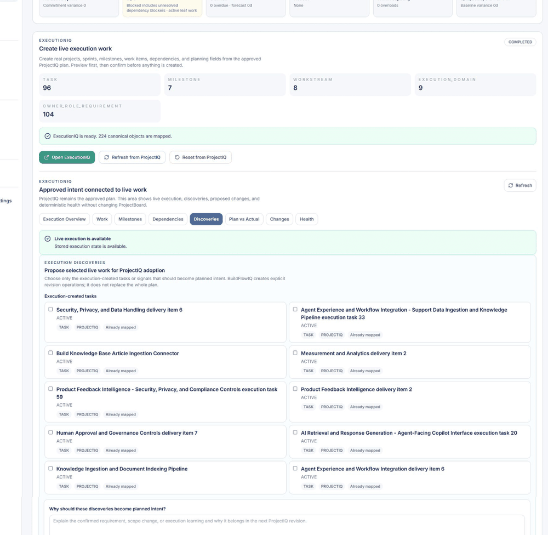Click the '0 overloads' text
This screenshot has height=535, width=548.
(x=387, y=5)
